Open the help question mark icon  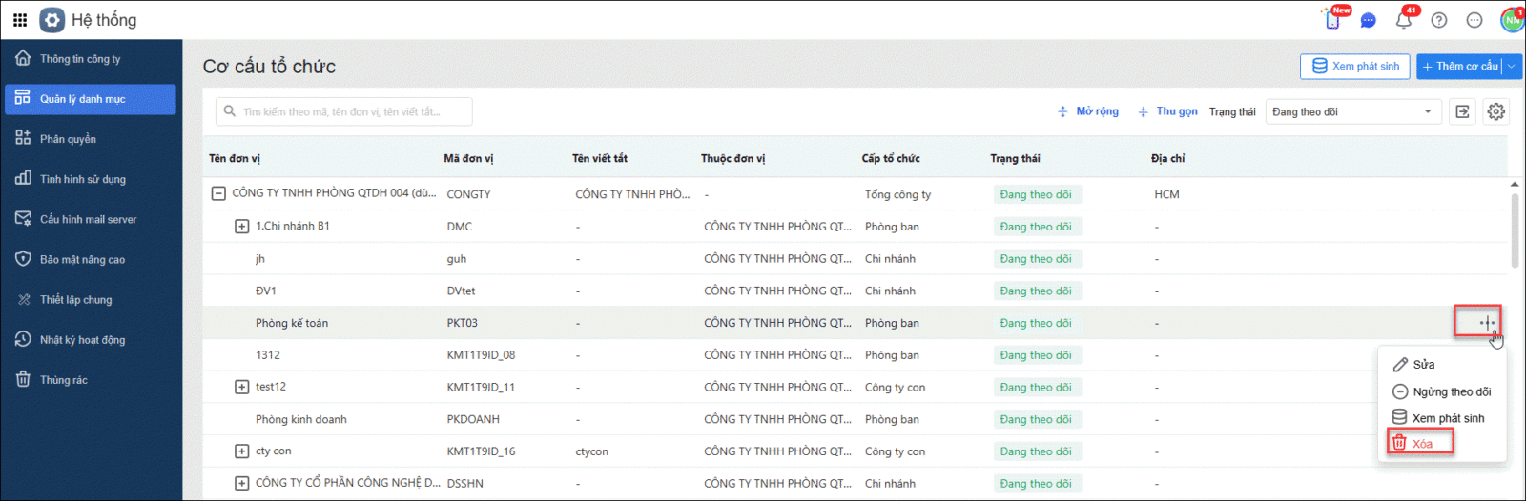point(1439,20)
